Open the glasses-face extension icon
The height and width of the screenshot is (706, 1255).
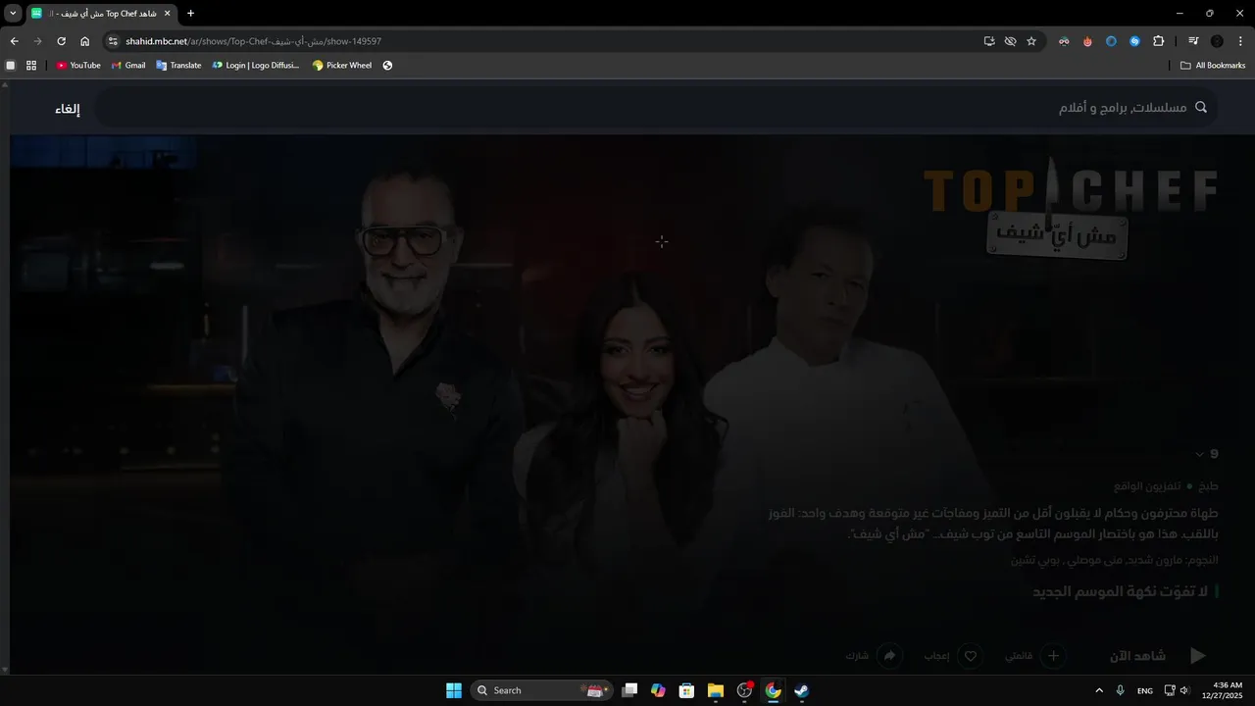[1064, 41]
